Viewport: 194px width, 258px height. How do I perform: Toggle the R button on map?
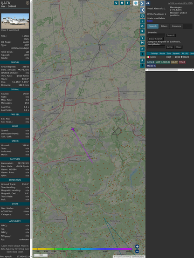pos(142,61)
